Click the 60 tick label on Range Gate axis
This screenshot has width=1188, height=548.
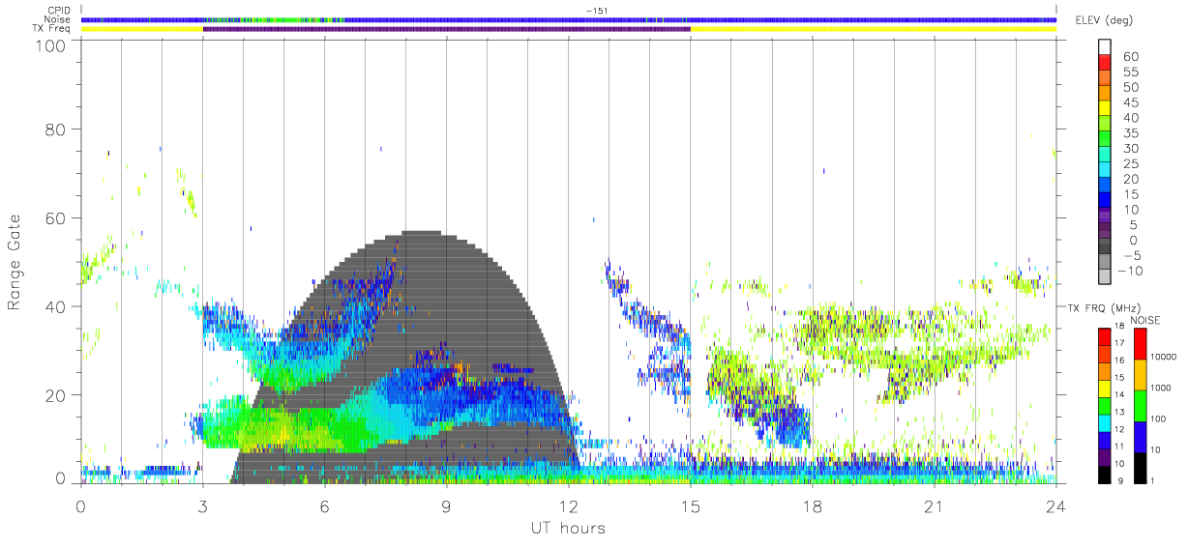[x=56, y=218]
